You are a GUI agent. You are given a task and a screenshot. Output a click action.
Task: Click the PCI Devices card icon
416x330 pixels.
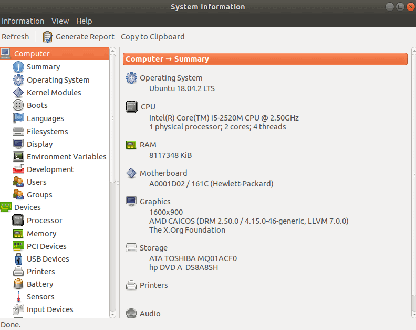(18, 246)
